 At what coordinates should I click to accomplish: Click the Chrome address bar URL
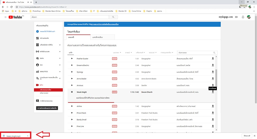43,7
